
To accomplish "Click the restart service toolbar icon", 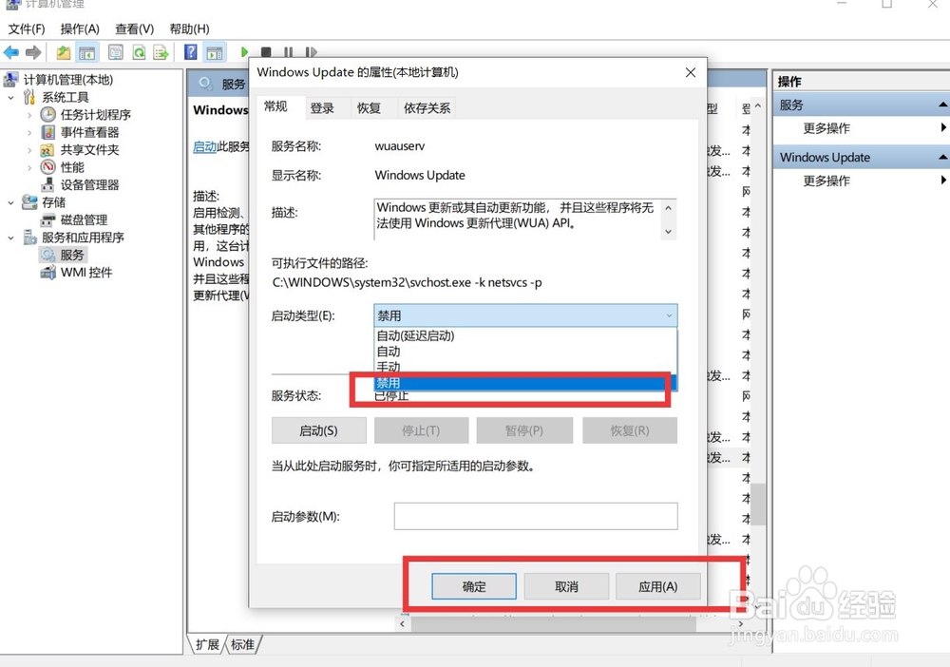I will tap(311, 52).
